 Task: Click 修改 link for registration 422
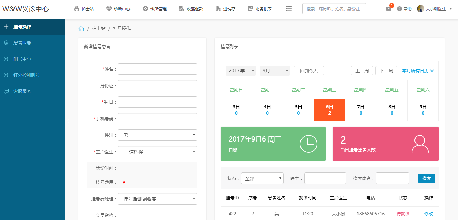point(429,214)
